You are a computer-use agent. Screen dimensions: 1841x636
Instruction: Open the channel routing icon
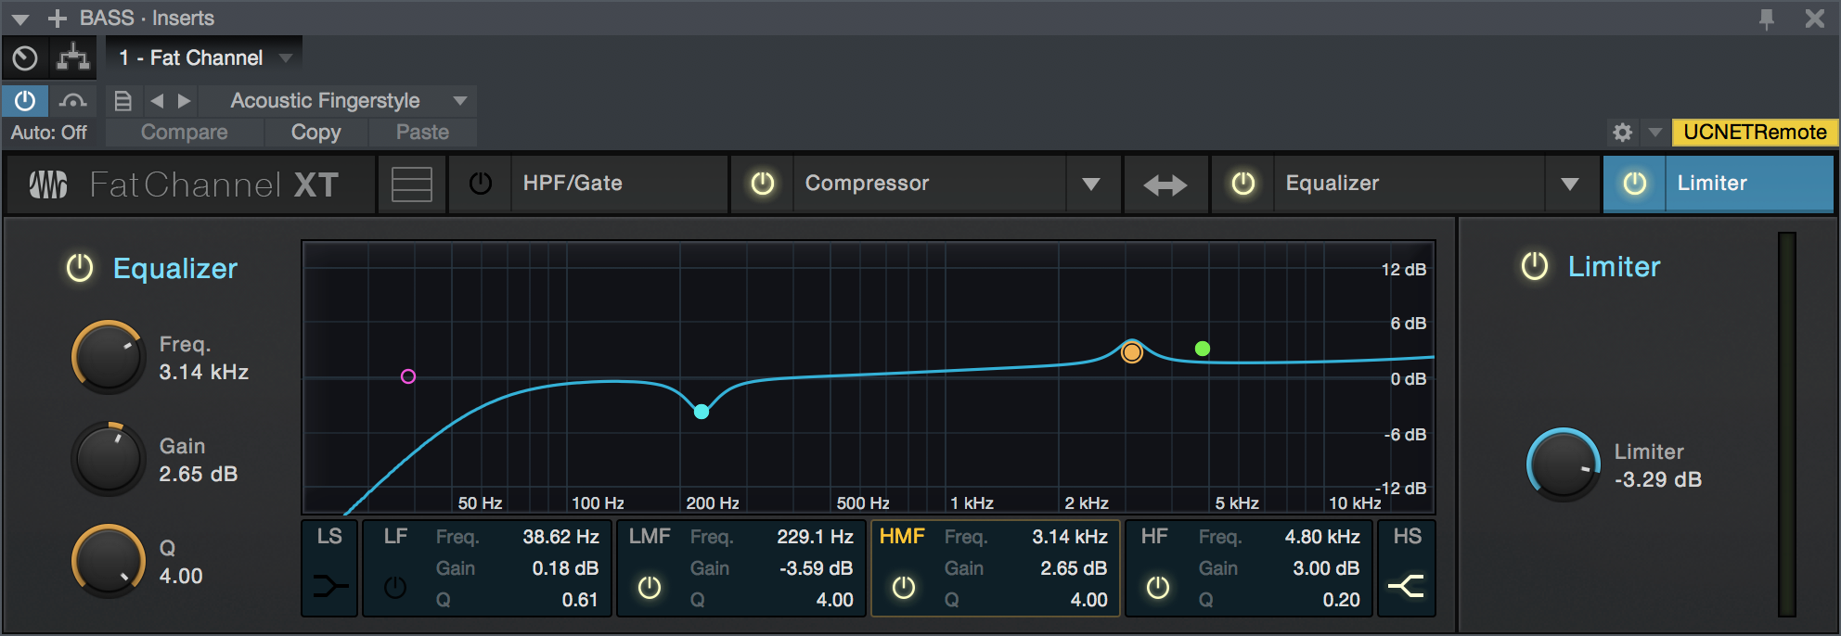73,58
